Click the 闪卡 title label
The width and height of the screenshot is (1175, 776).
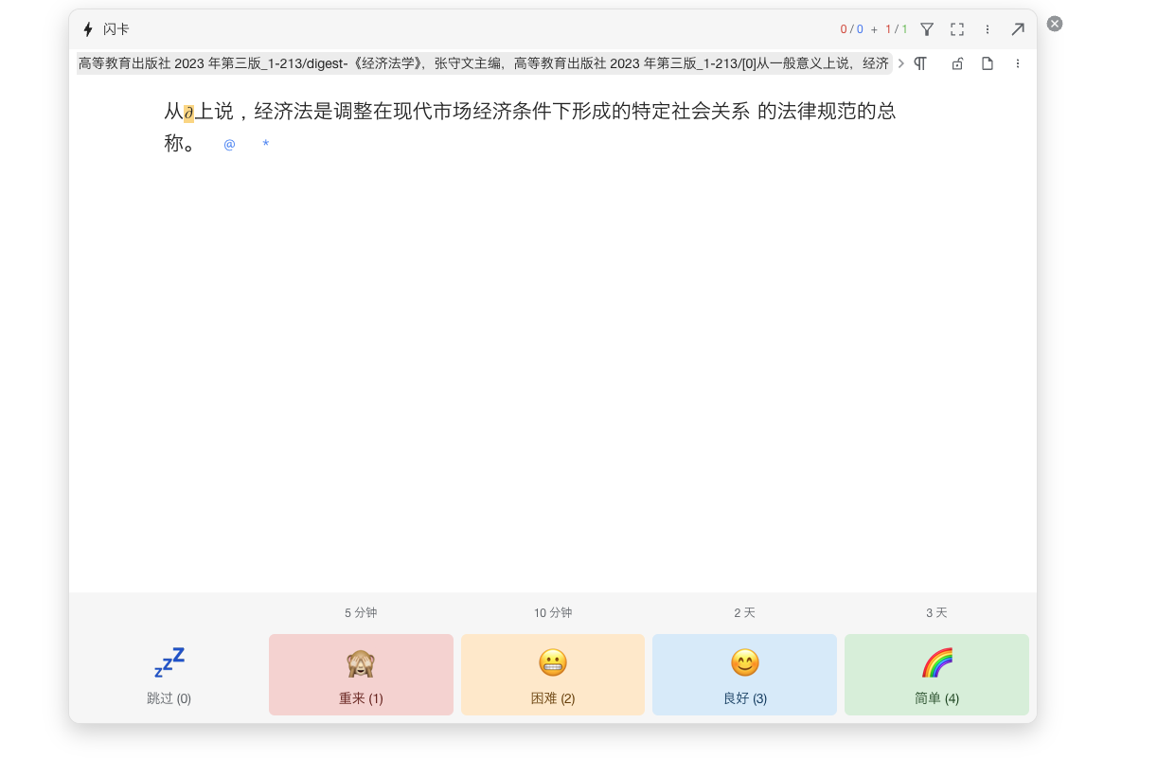tap(114, 28)
